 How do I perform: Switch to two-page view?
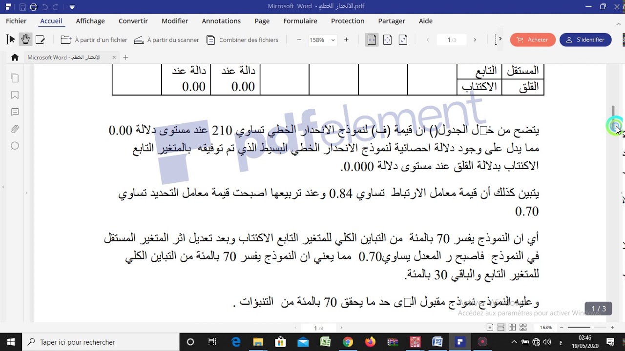[512, 328]
